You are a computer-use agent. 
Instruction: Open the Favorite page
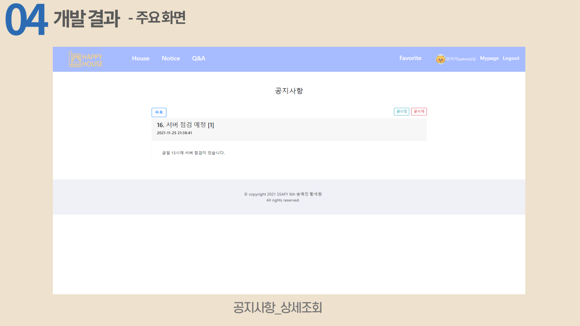[x=410, y=58]
